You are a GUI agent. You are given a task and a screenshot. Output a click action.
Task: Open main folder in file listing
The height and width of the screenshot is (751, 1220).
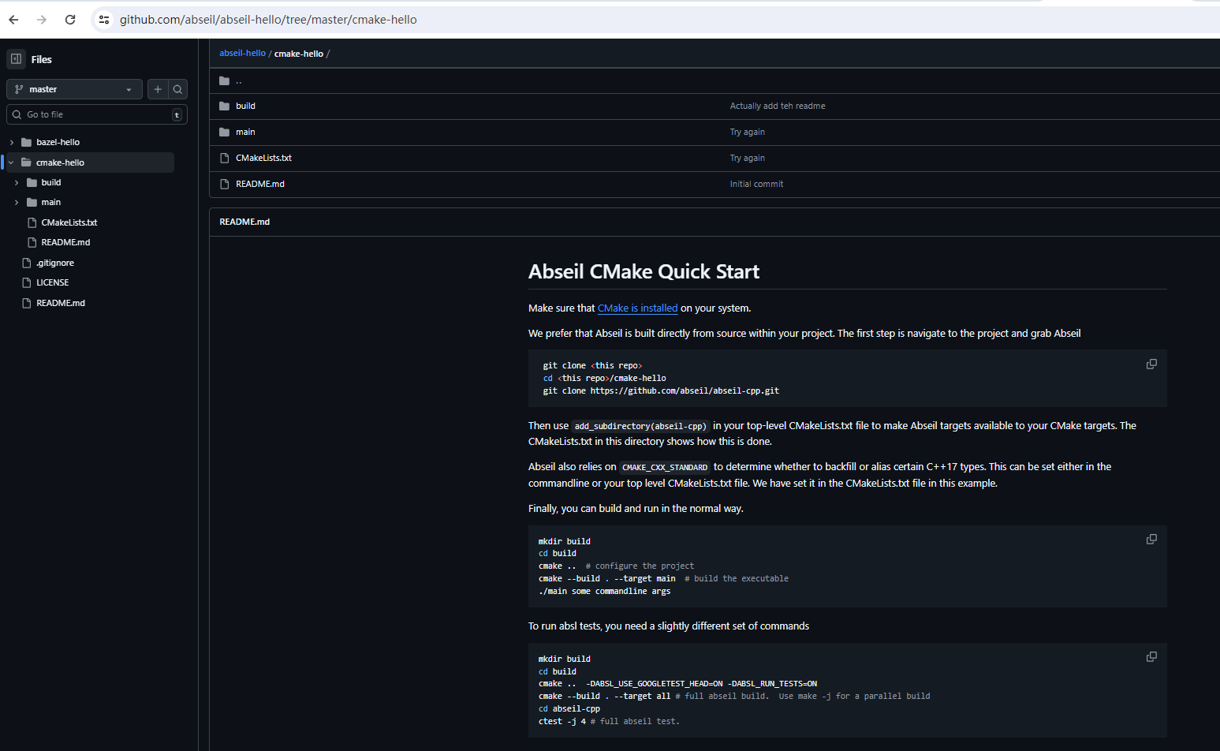(x=245, y=133)
